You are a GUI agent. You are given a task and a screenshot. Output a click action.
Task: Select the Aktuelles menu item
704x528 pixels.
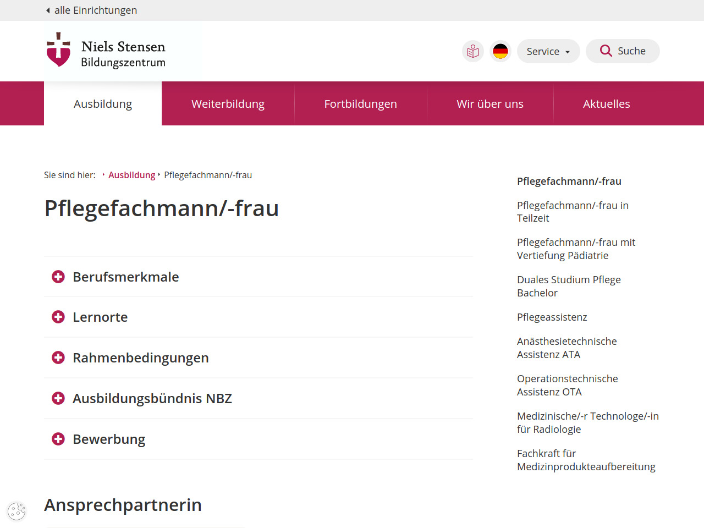(x=606, y=104)
